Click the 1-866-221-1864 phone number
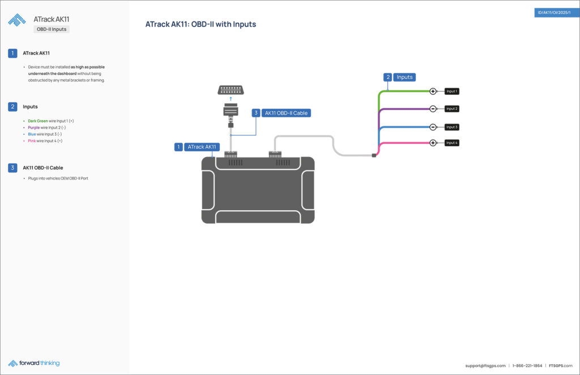This screenshot has height=375, width=580. [x=527, y=366]
